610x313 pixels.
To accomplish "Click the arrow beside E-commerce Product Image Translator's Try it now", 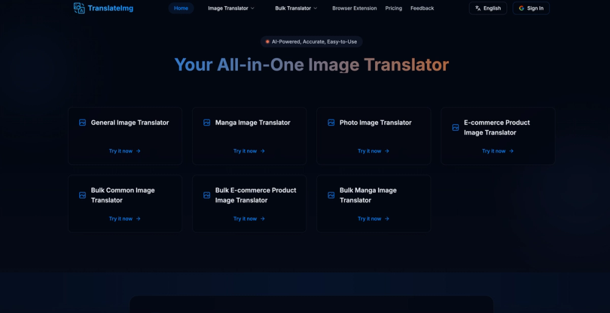I will tap(511, 151).
